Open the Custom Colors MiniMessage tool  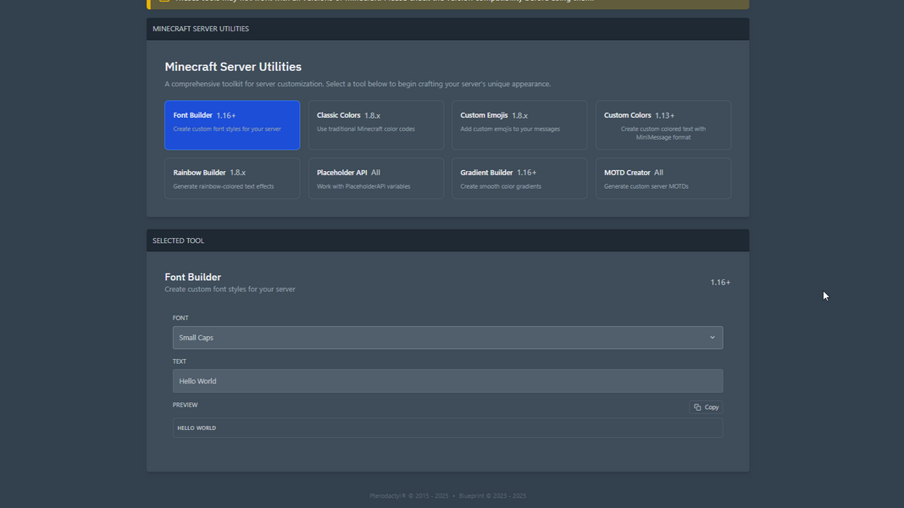[x=663, y=124]
